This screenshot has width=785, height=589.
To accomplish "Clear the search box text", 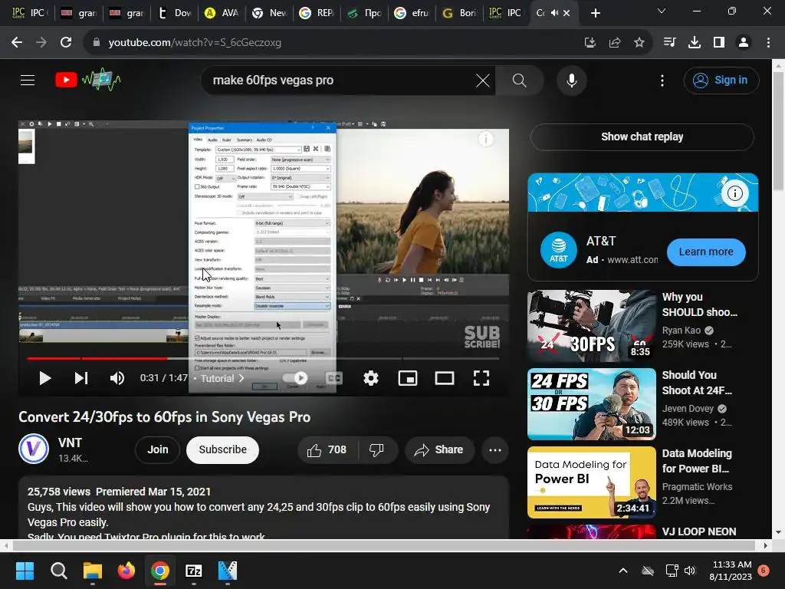I will [483, 80].
